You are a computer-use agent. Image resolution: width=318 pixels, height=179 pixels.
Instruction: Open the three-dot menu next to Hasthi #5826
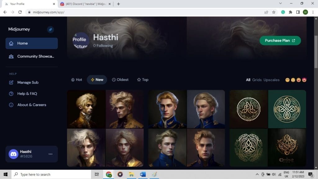tap(51, 154)
